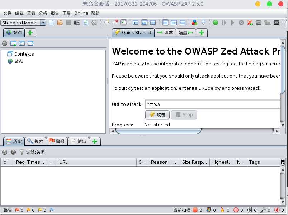This screenshot has height=215, width=288.
Task: Switch to the 响应 response tab
Action: [186, 33]
